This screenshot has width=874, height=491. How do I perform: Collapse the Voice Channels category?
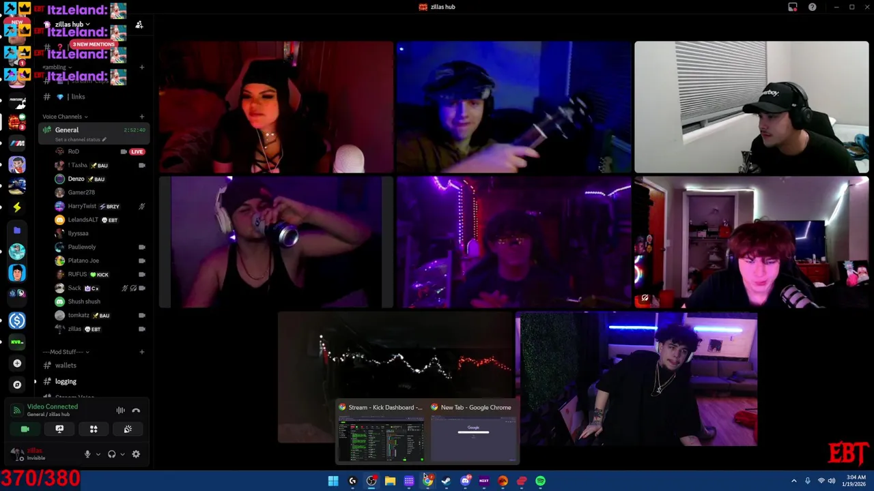(x=65, y=117)
